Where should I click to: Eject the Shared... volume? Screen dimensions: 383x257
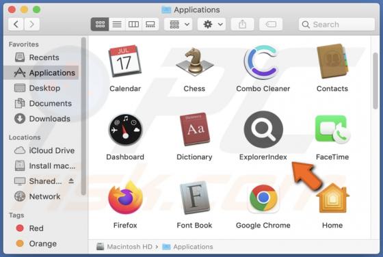click(71, 181)
